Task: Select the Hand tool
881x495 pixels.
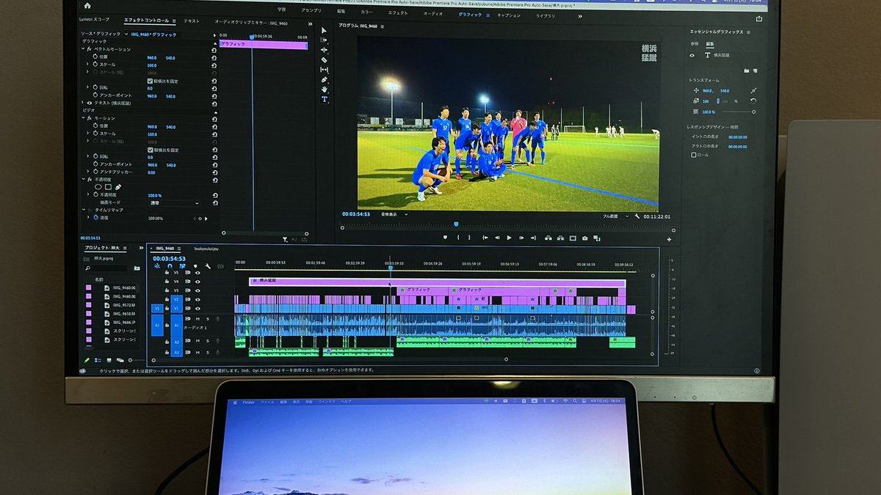Action: click(x=324, y=89)
